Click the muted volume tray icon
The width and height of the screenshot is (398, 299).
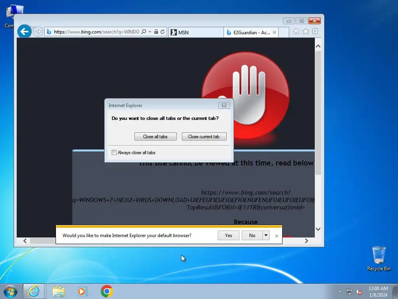click(x=359, y=292)
